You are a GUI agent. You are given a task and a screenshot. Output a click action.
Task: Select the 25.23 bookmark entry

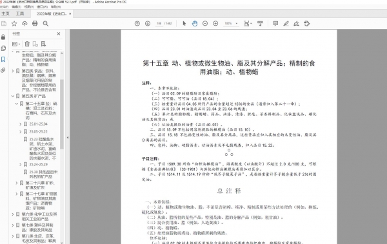[x=43, y=149]
